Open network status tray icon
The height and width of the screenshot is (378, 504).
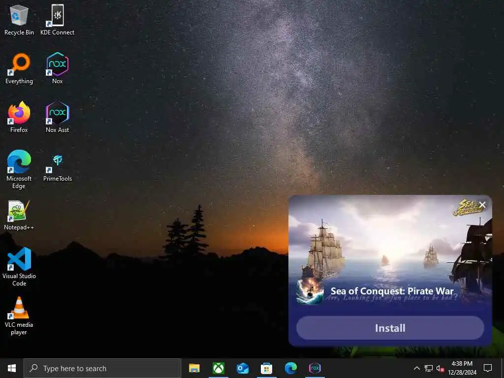[x=429, y=368]
